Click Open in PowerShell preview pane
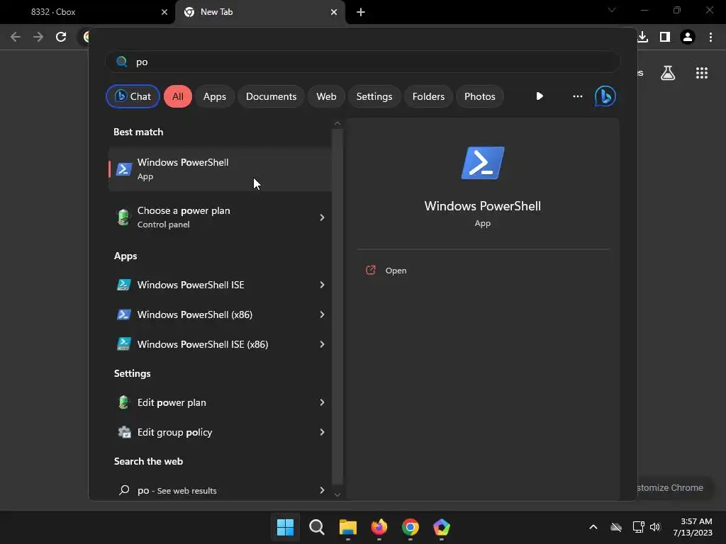Viewport: 726px width, 544px height. [396, 271]
